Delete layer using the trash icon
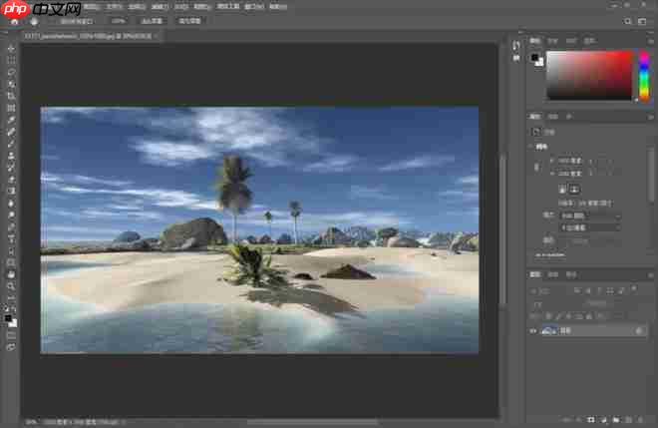The width and height of the screenshot is (658, 428). click(640, 419)
